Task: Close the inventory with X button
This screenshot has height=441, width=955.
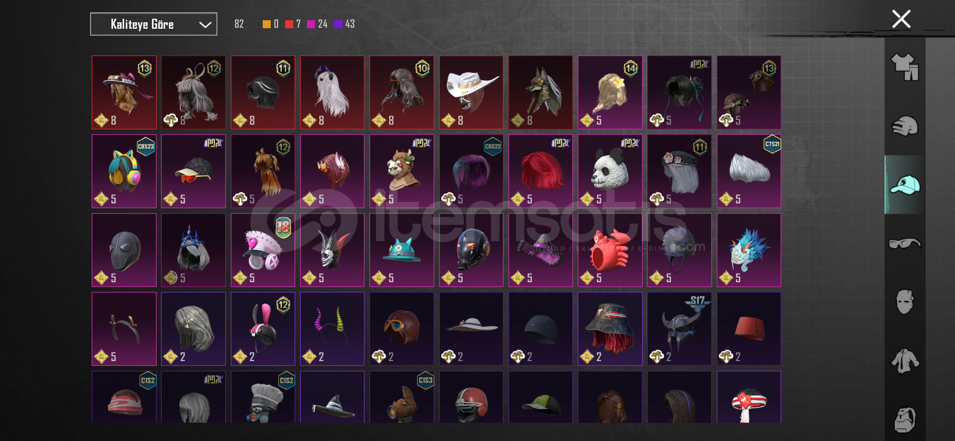Action: 901,19
